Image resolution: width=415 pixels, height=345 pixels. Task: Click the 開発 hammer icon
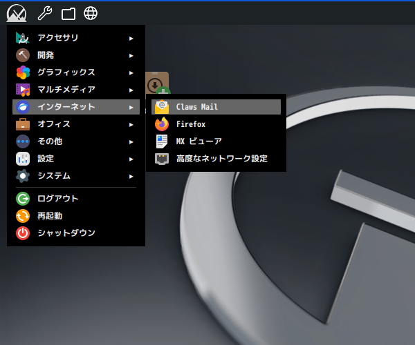pyautogui.click(x=23, y=55)
